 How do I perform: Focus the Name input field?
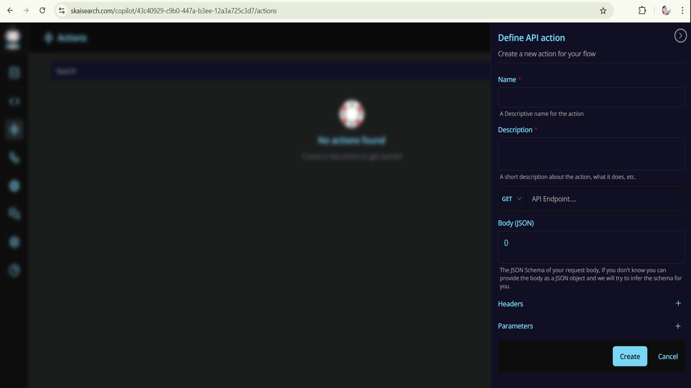(591, 97)
